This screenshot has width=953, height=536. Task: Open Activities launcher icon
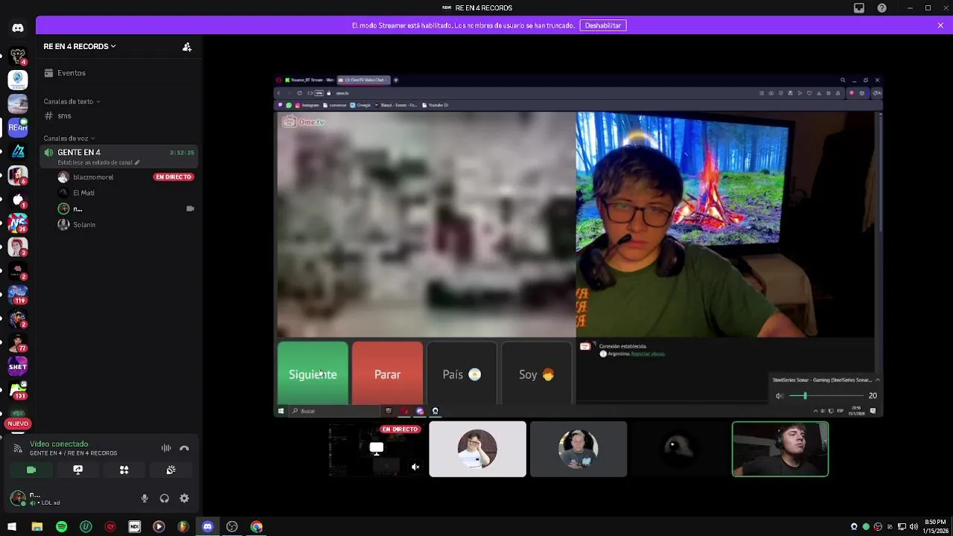pos(124,470)
